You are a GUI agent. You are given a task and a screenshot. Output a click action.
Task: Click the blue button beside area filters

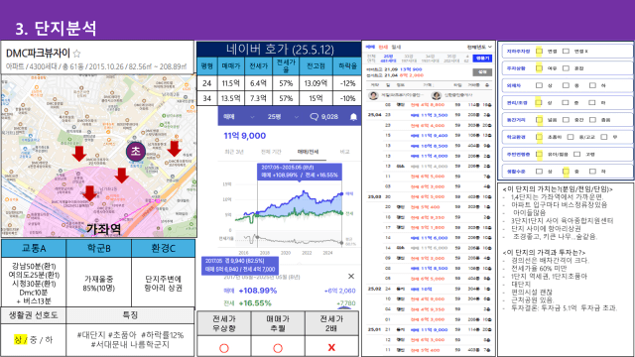click(x=482, y=59)
